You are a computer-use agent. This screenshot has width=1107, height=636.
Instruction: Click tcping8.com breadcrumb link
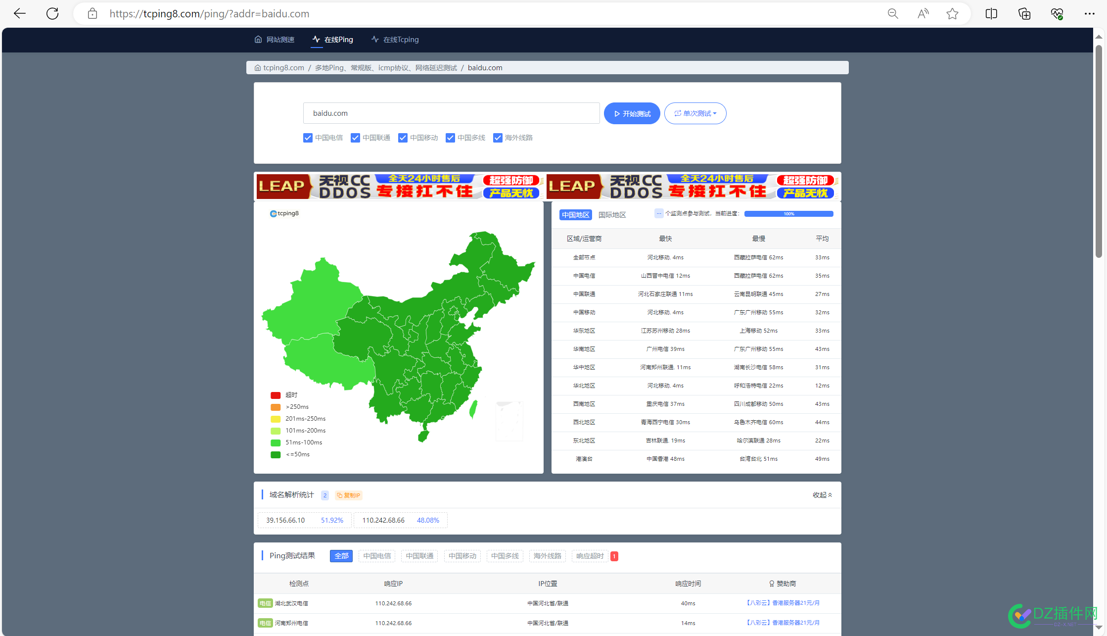(283, 68)
